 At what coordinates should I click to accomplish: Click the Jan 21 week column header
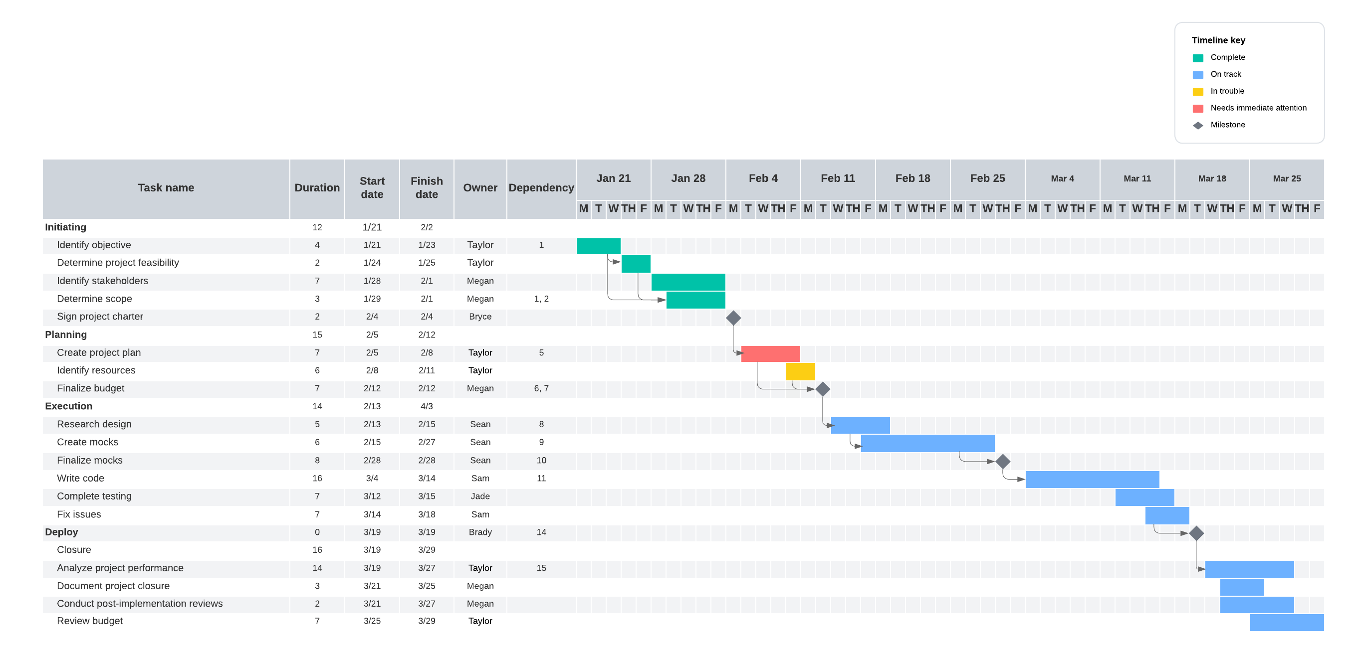(613, 178)
